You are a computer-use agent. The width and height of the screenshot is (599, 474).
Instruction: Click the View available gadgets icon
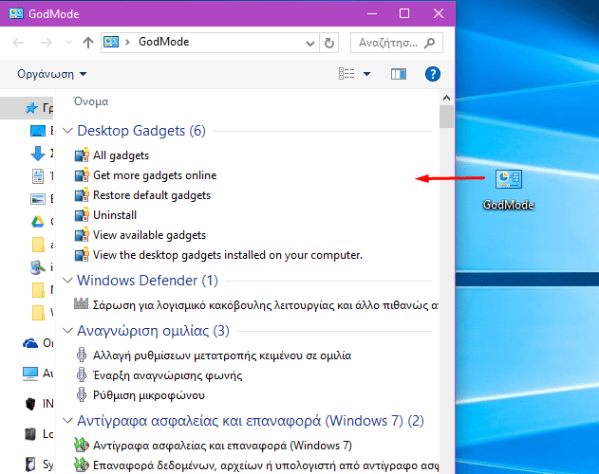tap(82, 235)
